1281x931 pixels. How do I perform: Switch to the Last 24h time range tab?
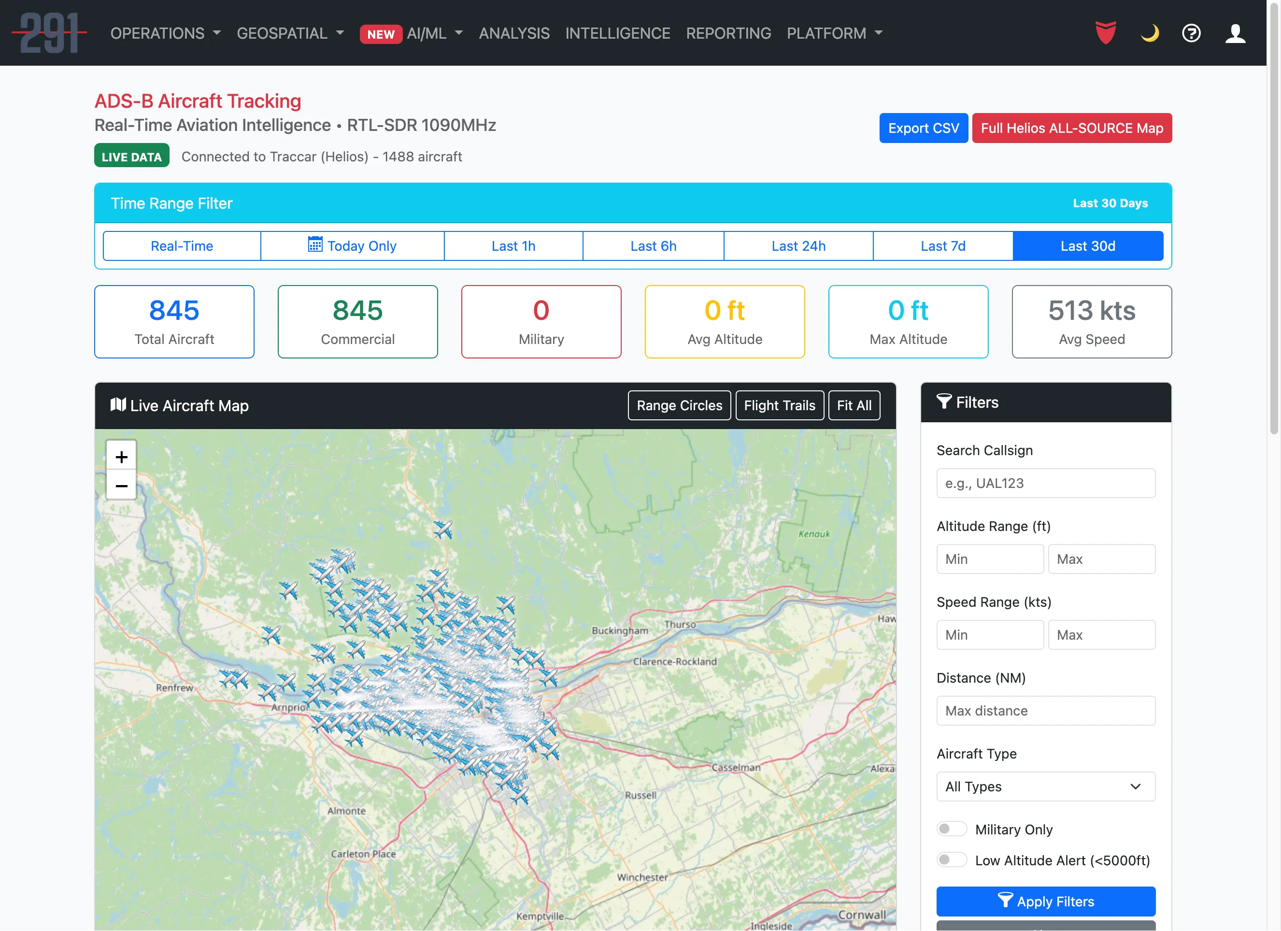coord(798,246)
